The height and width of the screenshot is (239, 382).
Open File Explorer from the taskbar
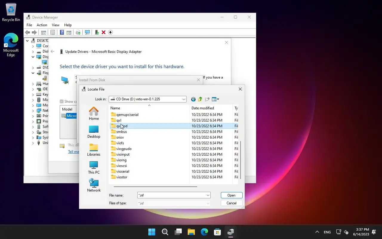pos(191,232)
